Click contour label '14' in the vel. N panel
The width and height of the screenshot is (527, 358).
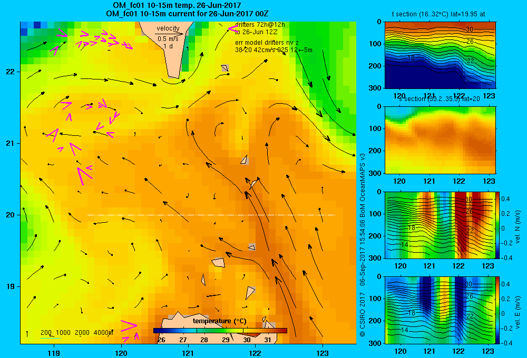tap(404, 245)
